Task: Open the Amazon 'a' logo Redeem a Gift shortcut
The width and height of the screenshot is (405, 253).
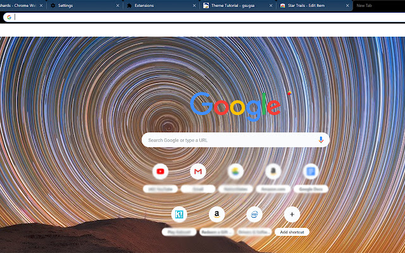Action: 216,214
